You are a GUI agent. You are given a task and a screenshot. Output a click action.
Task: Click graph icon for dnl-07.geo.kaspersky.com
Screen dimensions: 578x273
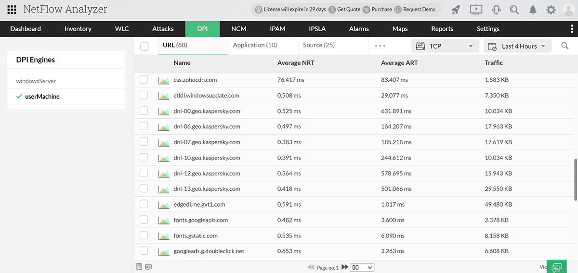tap(164, 143)
